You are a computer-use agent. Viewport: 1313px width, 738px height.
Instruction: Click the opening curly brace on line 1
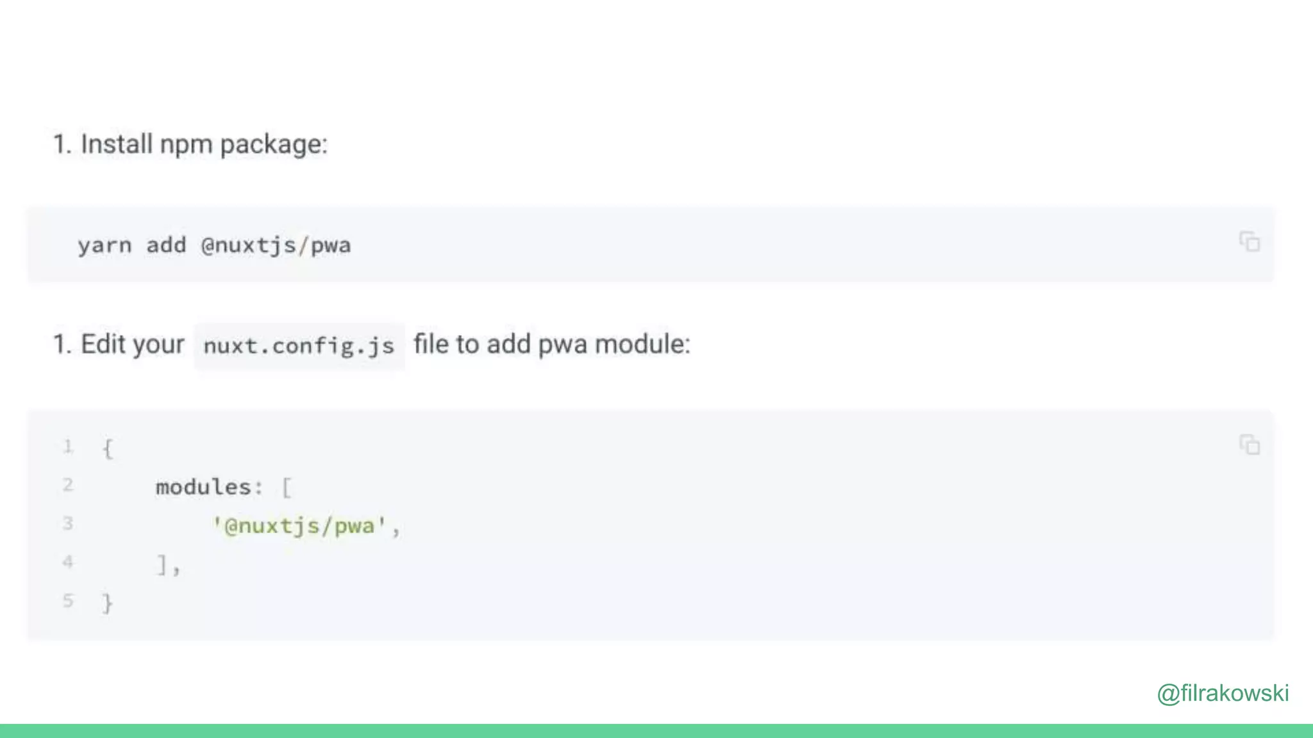point(108,448)
